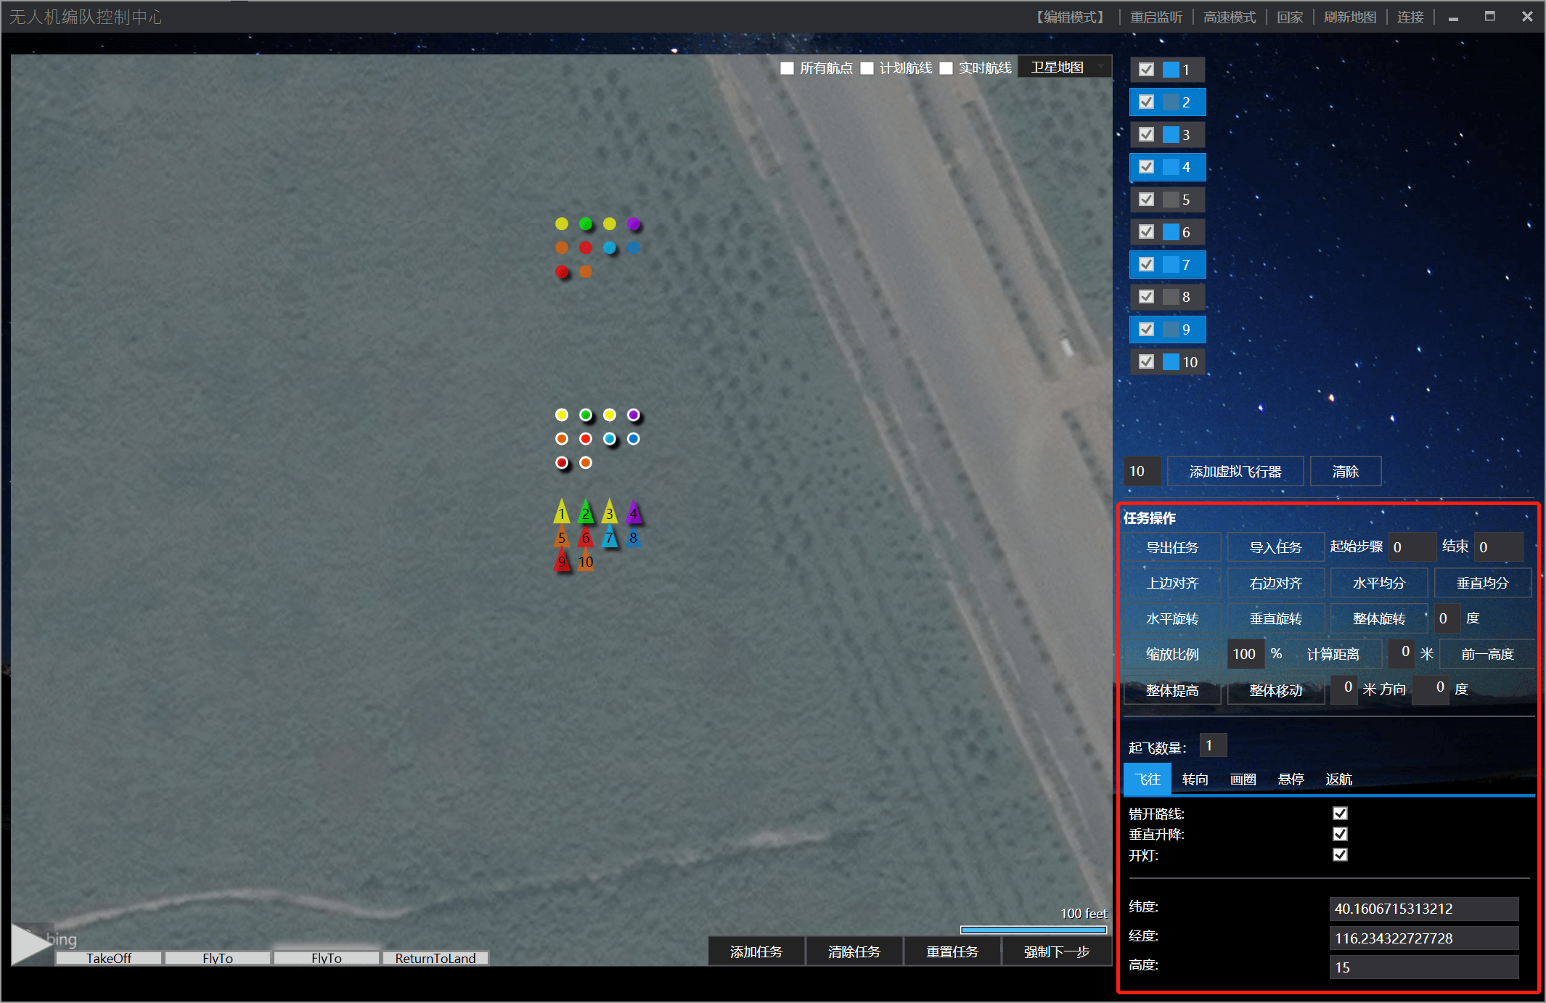This screenshot has height=1003, width=1546.
Task: Click the purple drone marker numbered 4
Action: click(x=634, y=512)
